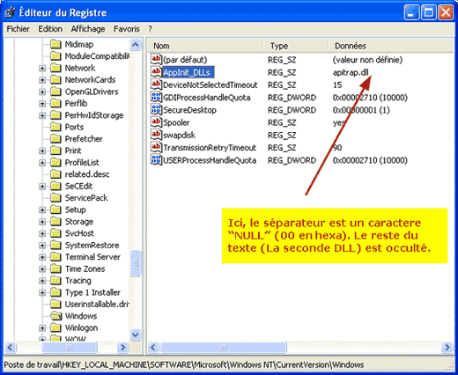Select the AppInit_DLLs value name
Viewport: 458px width, 375px height.
(188, 72)
